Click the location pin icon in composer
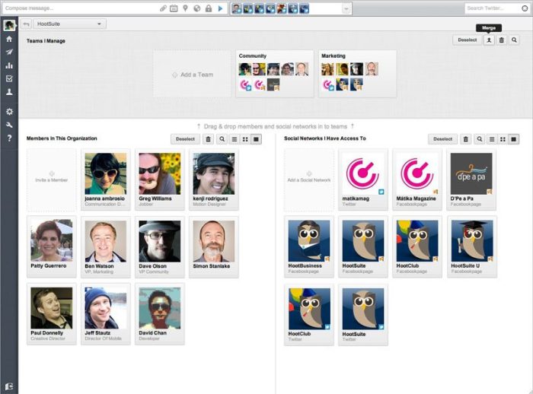Screen dimensions: 533x394 (x=185, y=8)
